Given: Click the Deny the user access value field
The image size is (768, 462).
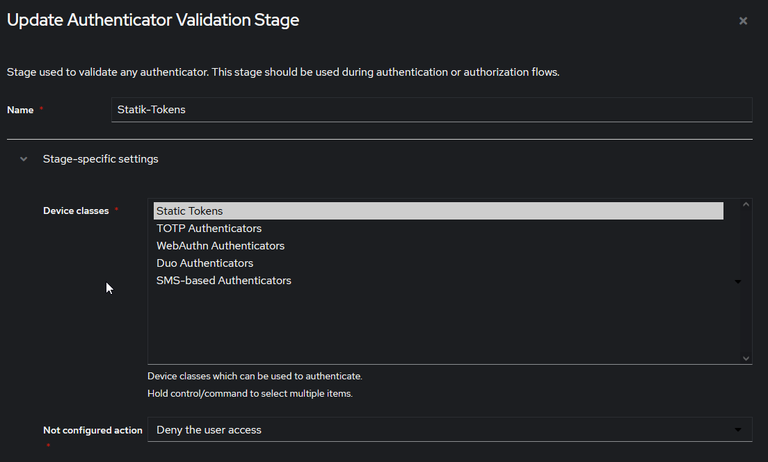Looking at the screenshot, I should click(348, 429).
